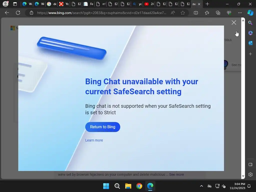256x192 pixels.
Task: Open split screen view
Action: point(196,13)
